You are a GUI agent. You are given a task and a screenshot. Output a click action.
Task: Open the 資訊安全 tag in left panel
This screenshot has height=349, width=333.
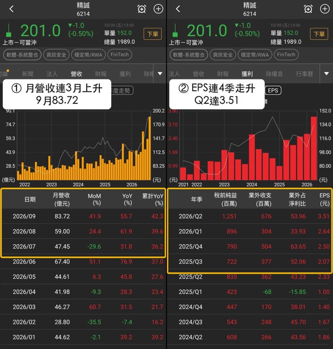tap(56, 55)
